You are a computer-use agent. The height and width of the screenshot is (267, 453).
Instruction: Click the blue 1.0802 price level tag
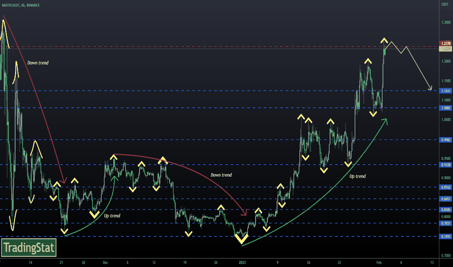(x=445, y=108)
